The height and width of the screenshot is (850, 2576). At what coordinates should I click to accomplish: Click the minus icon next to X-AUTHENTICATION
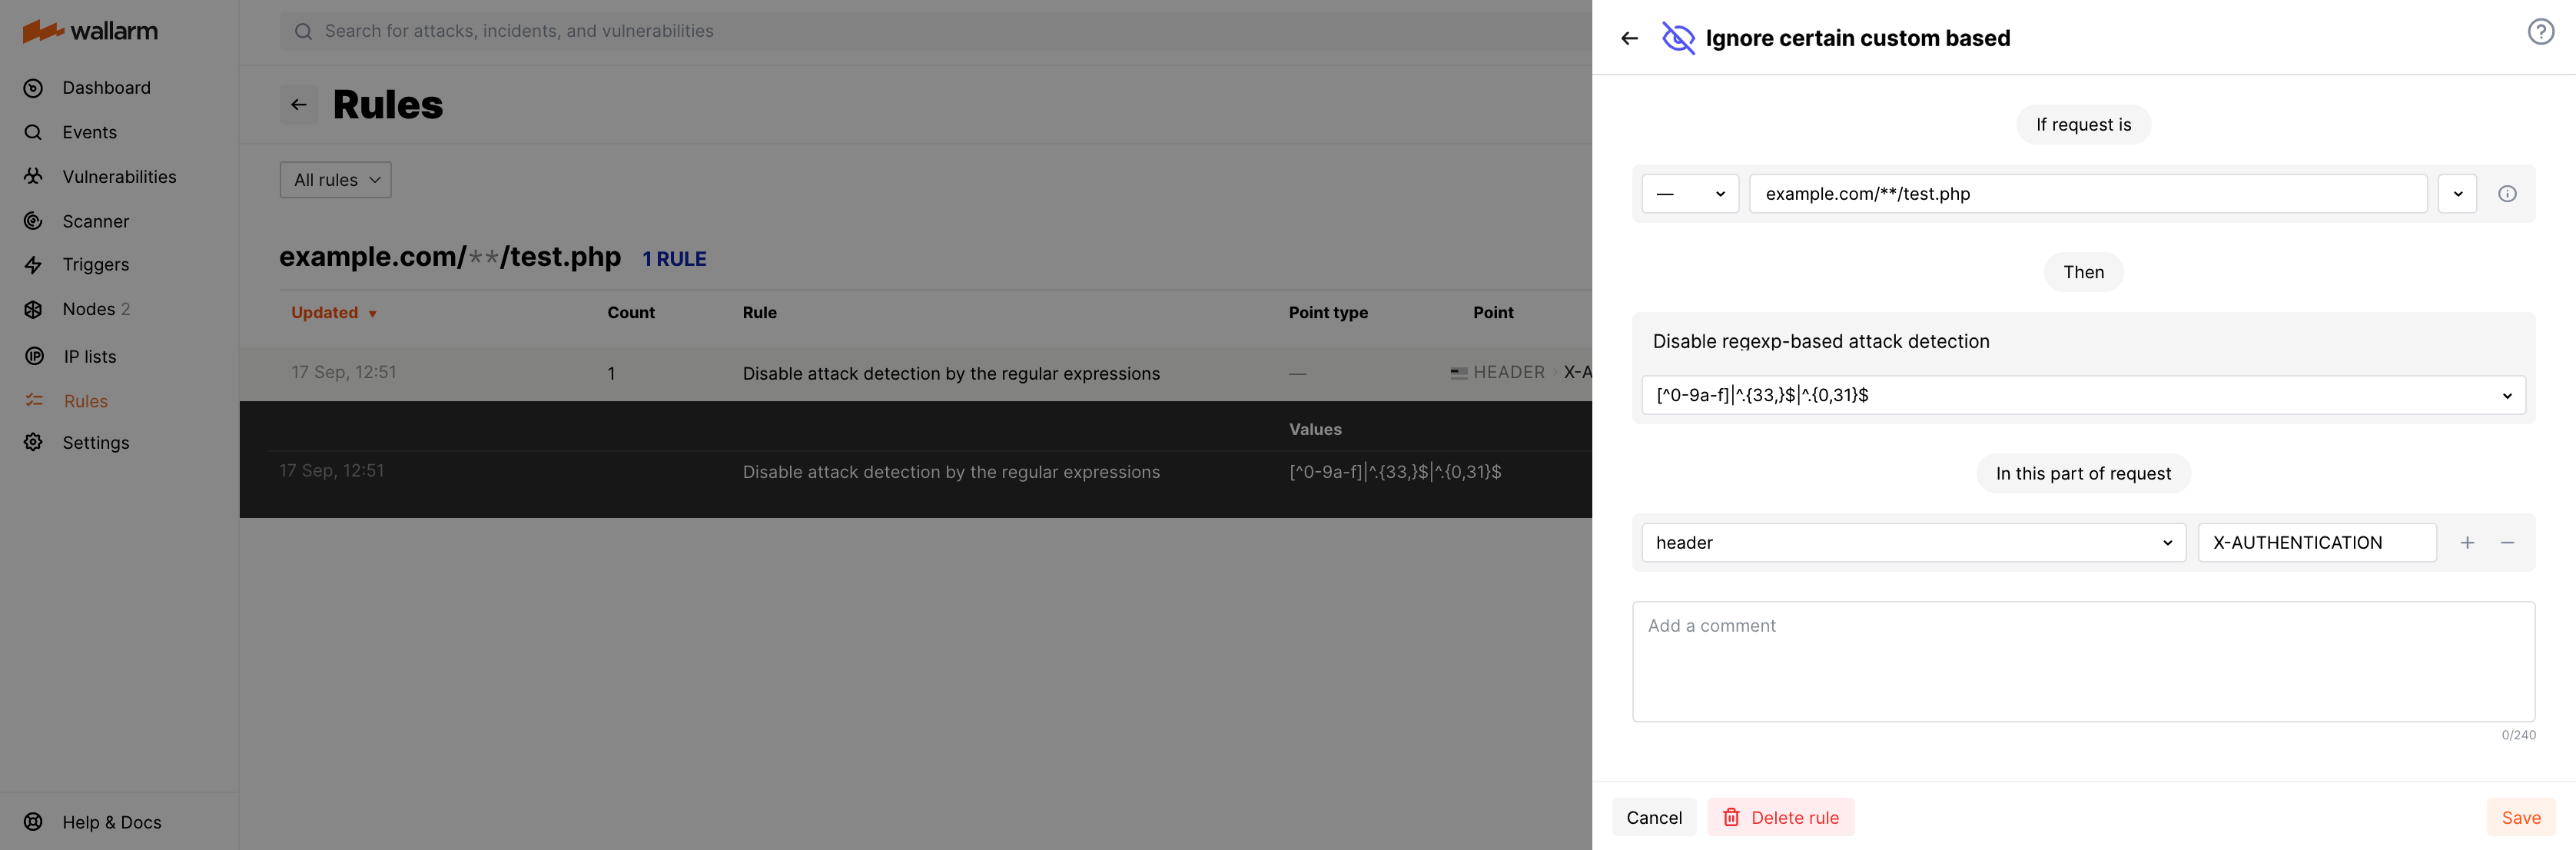tap(2507, 542)
